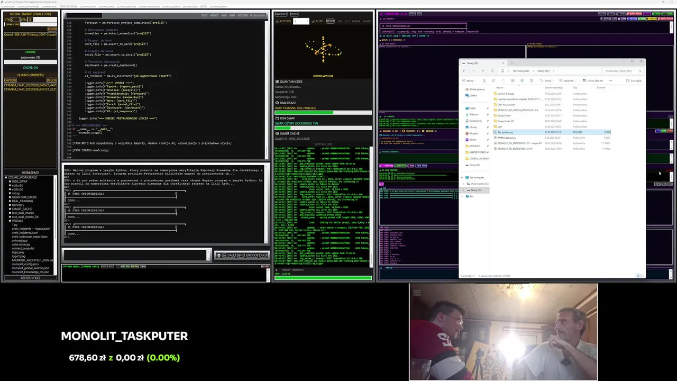The width and height of the screenshot is (677, 381).
Task: Open the ZABEZPIECZENIA menu
Action: (68, 6)
